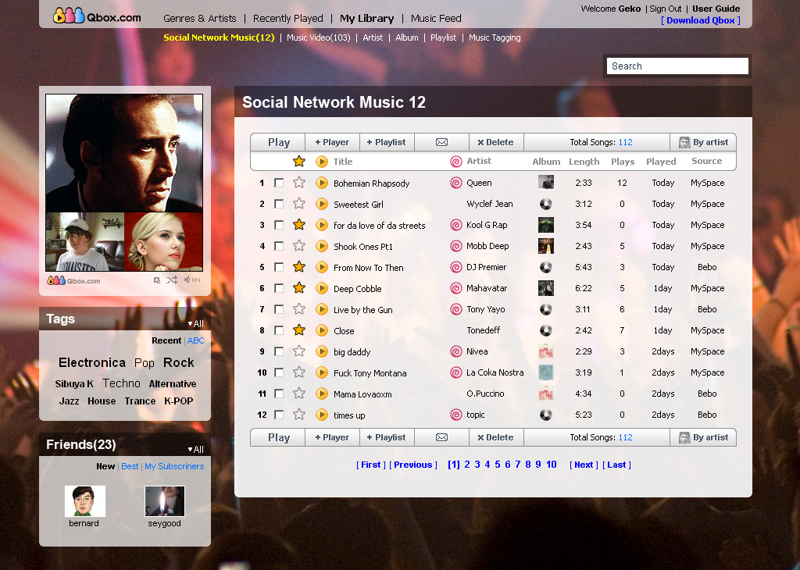
Task: Open album art for Bohemian Rhapsody
Action: 546,182
